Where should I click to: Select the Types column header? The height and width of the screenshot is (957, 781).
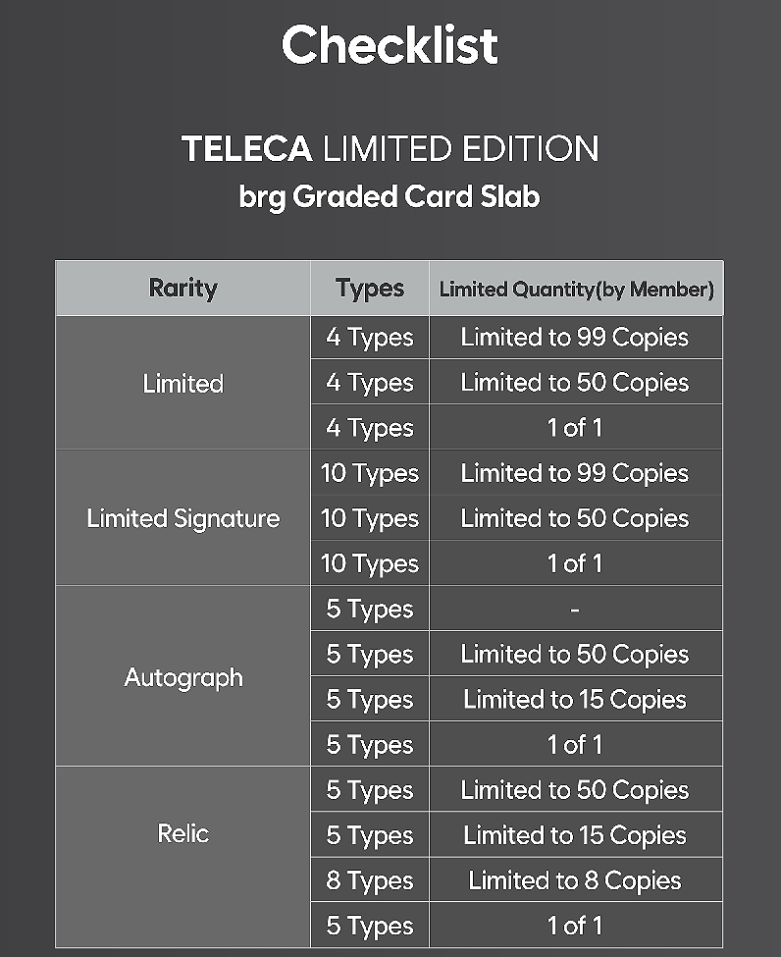point(370,288)
